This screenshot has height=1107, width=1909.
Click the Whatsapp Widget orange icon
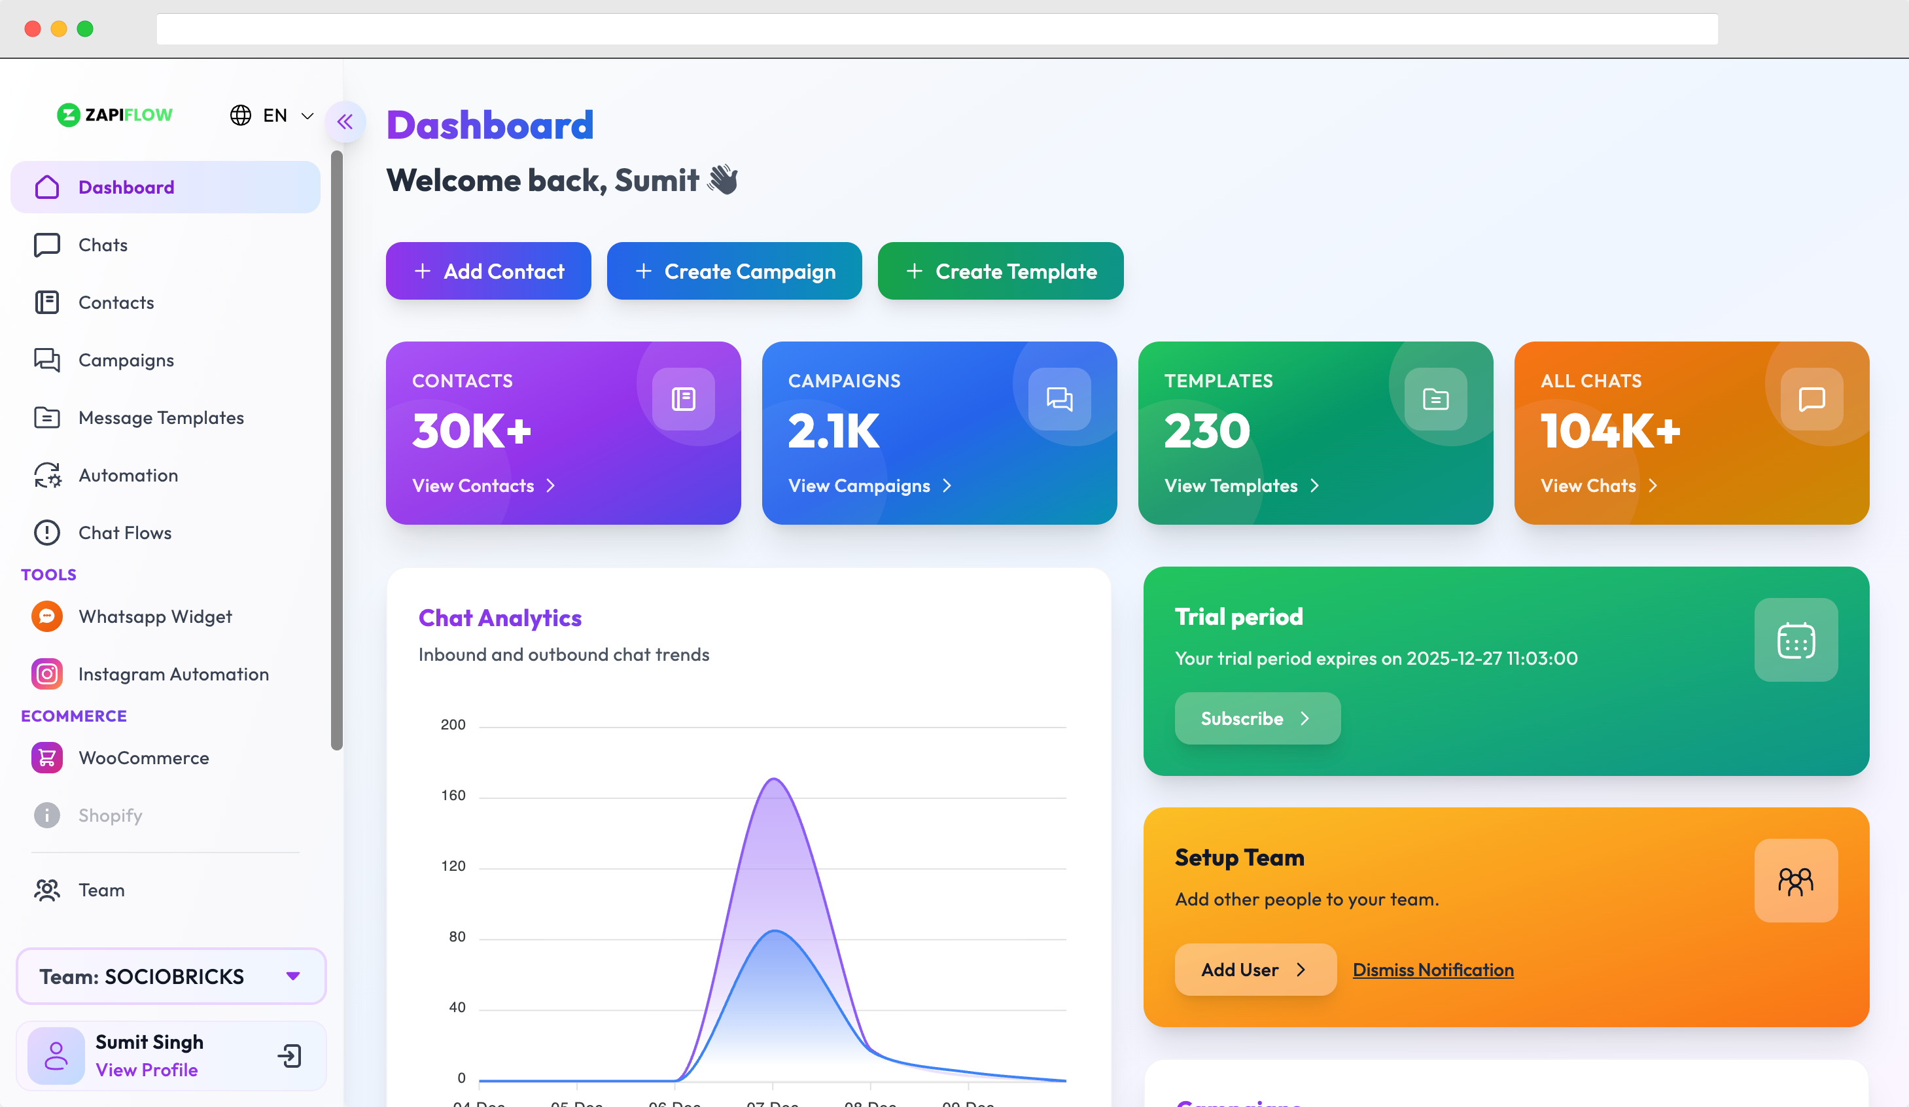point(47,616)
